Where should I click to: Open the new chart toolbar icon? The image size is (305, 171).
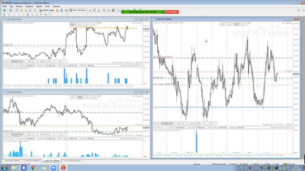pyautogui.click(x=4, y=10)
